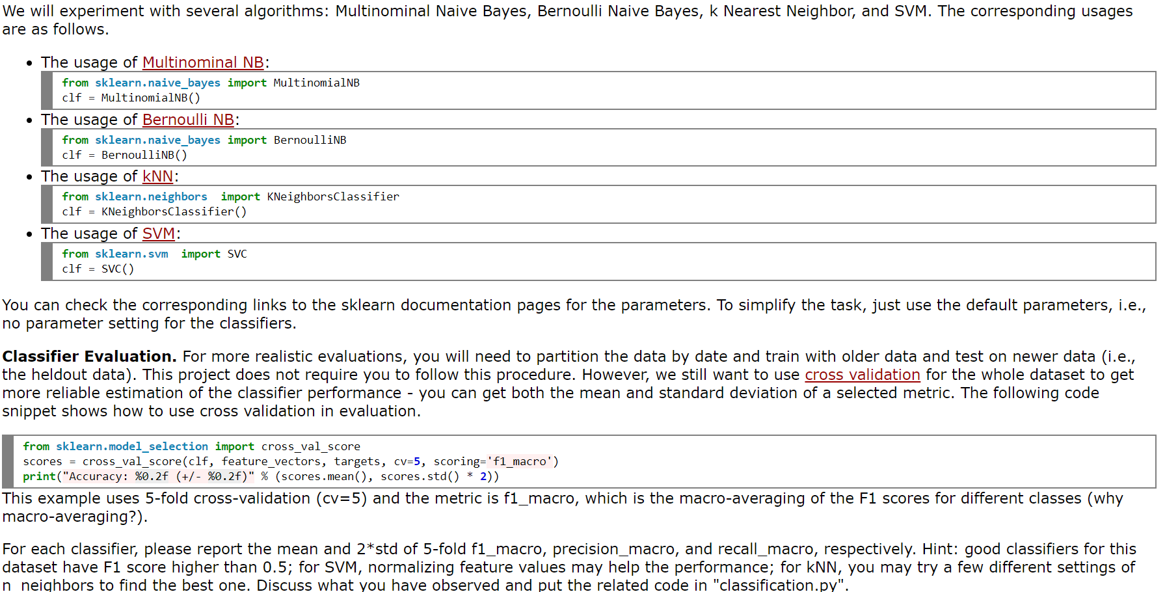Image resolution: width=1165 pixels, height=592 pixels.
Task: Click the 'We will experiment with several algorithms' sentence
Action: pos(568,20)
